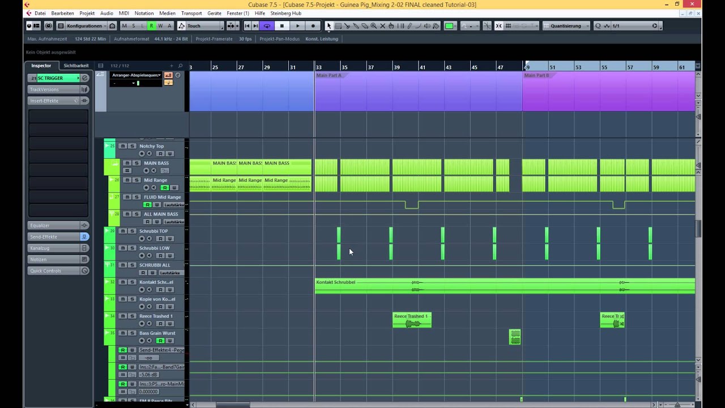Go to previous marker button

click(x=247, y=26)
